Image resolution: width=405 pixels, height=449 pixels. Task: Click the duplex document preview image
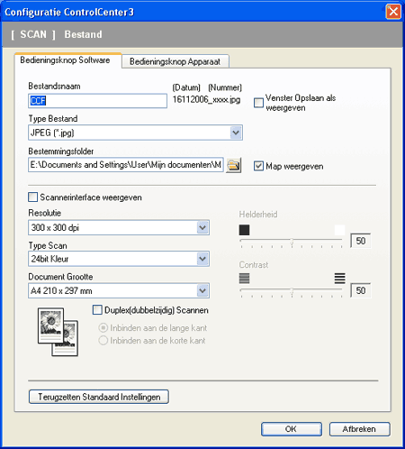pos(58,332)
